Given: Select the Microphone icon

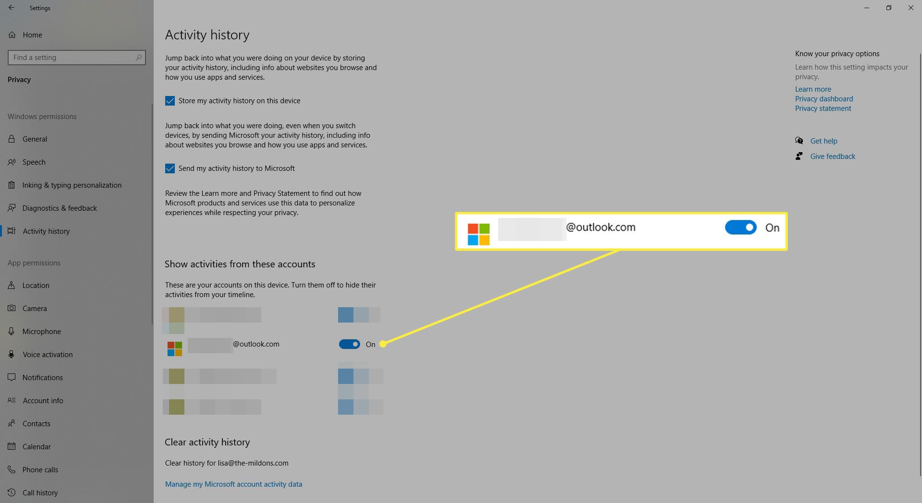Looking at the screenshot, I should click(12, 332).
